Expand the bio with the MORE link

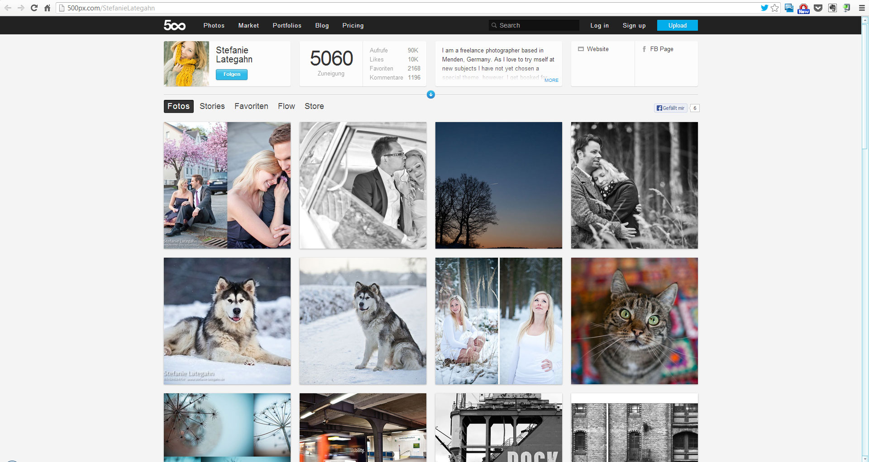[551, 80]
